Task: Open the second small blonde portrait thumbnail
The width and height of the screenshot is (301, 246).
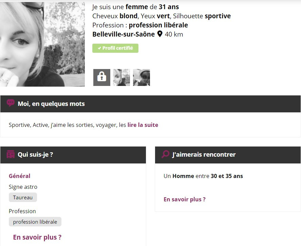Action: pyautogui.click(x=121, y=77)
